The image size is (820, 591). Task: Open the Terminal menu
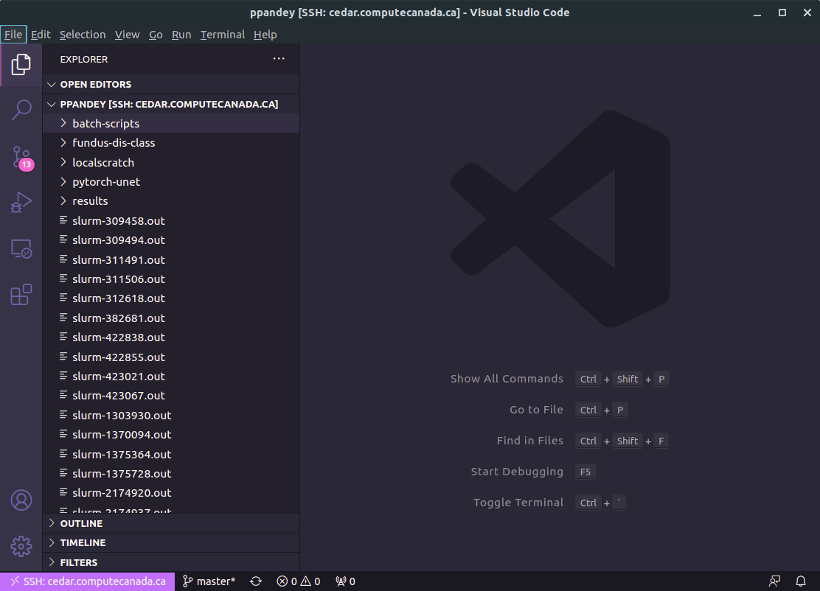point(222,35)
